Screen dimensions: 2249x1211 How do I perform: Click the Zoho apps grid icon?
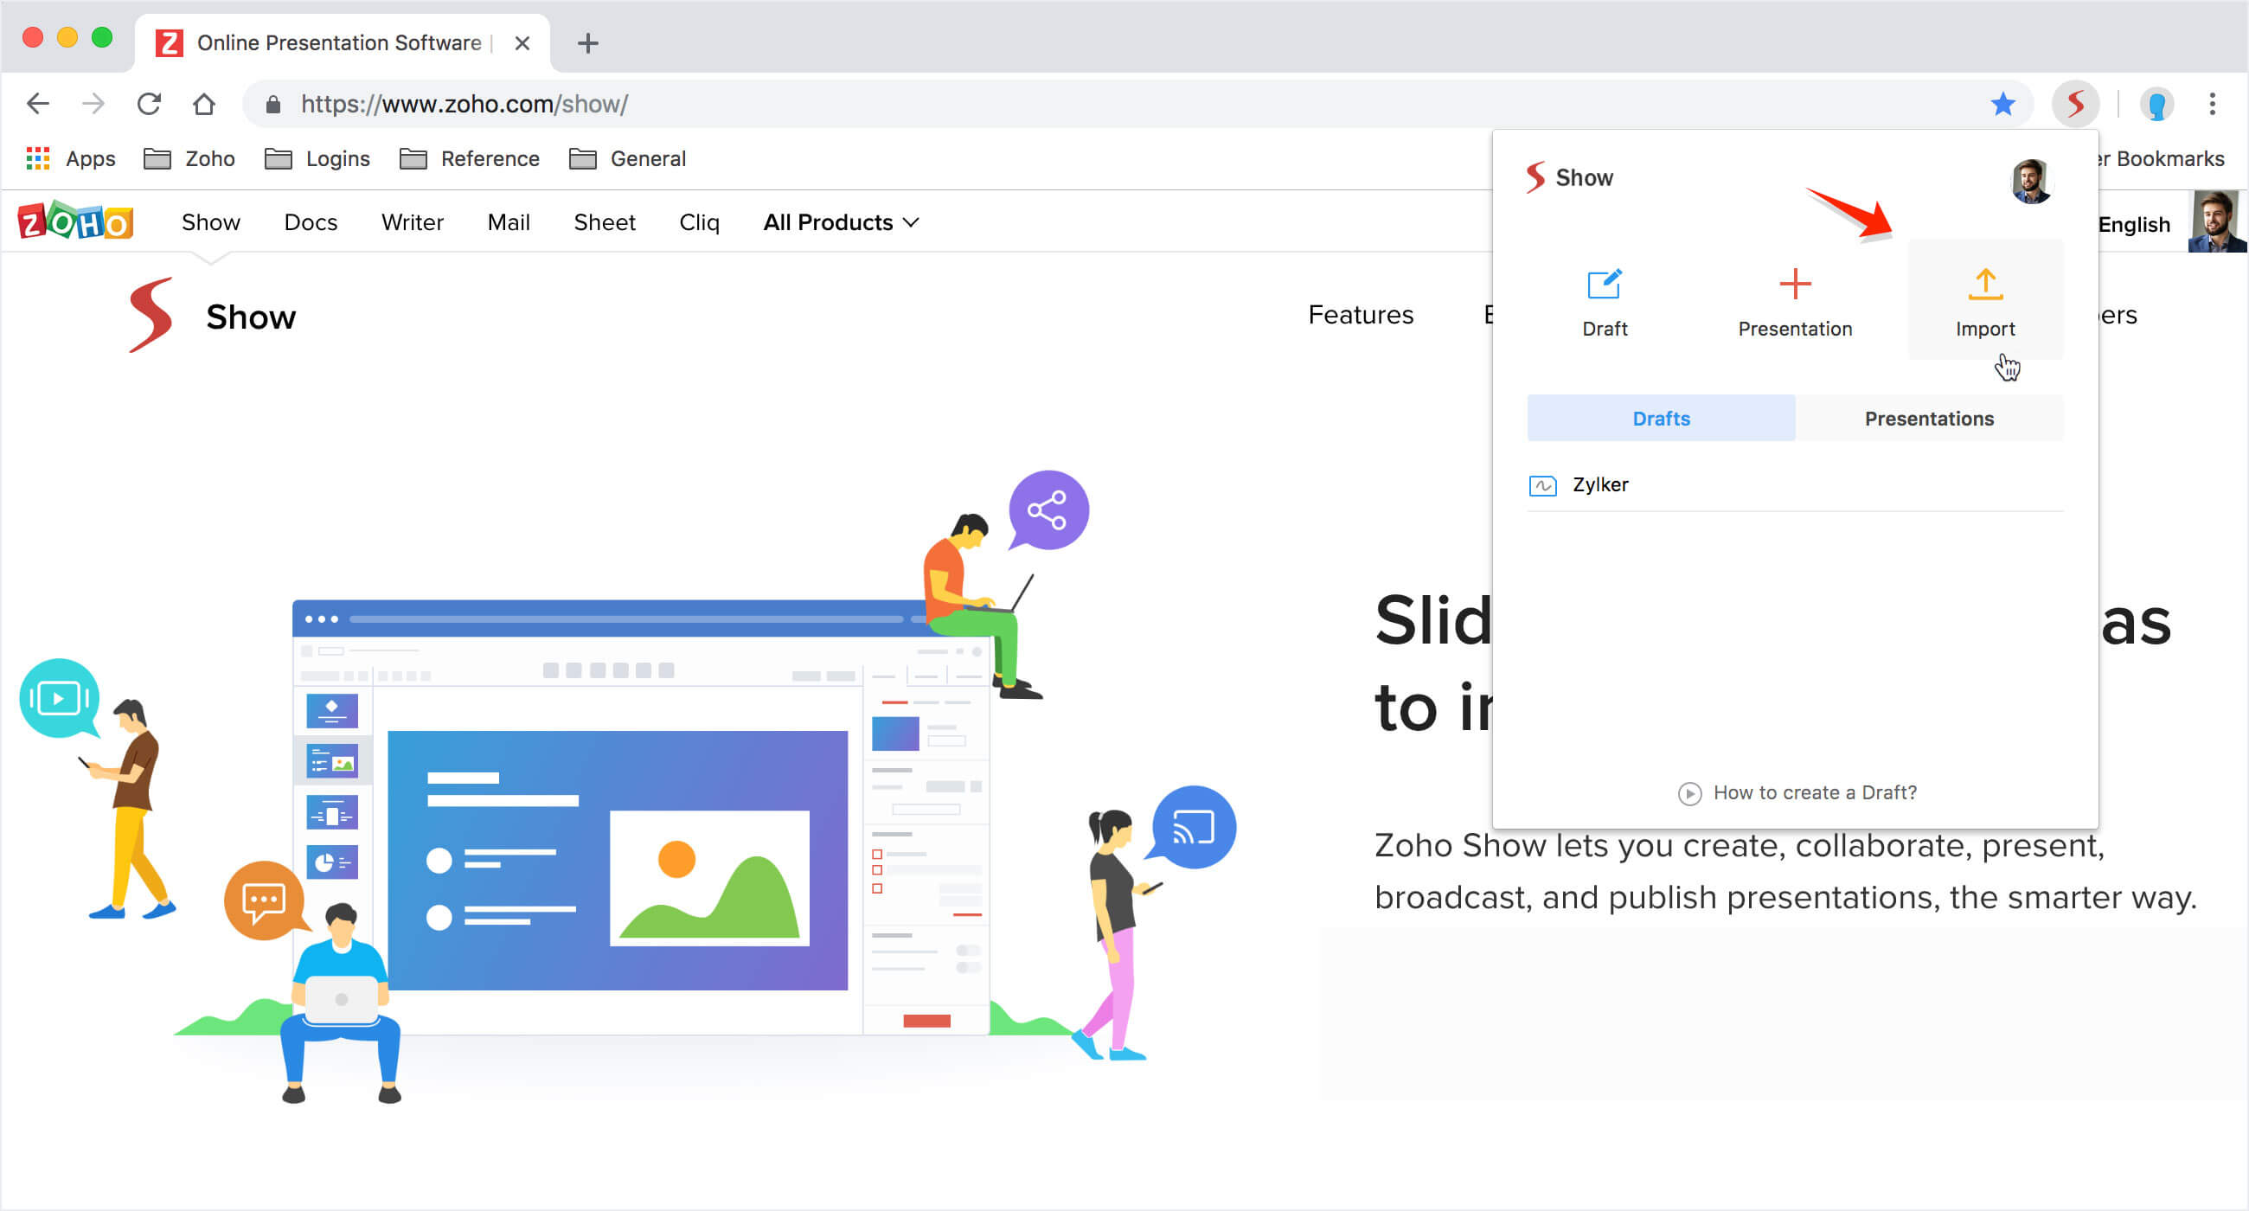pyautogui.click(x=37, y=157)
